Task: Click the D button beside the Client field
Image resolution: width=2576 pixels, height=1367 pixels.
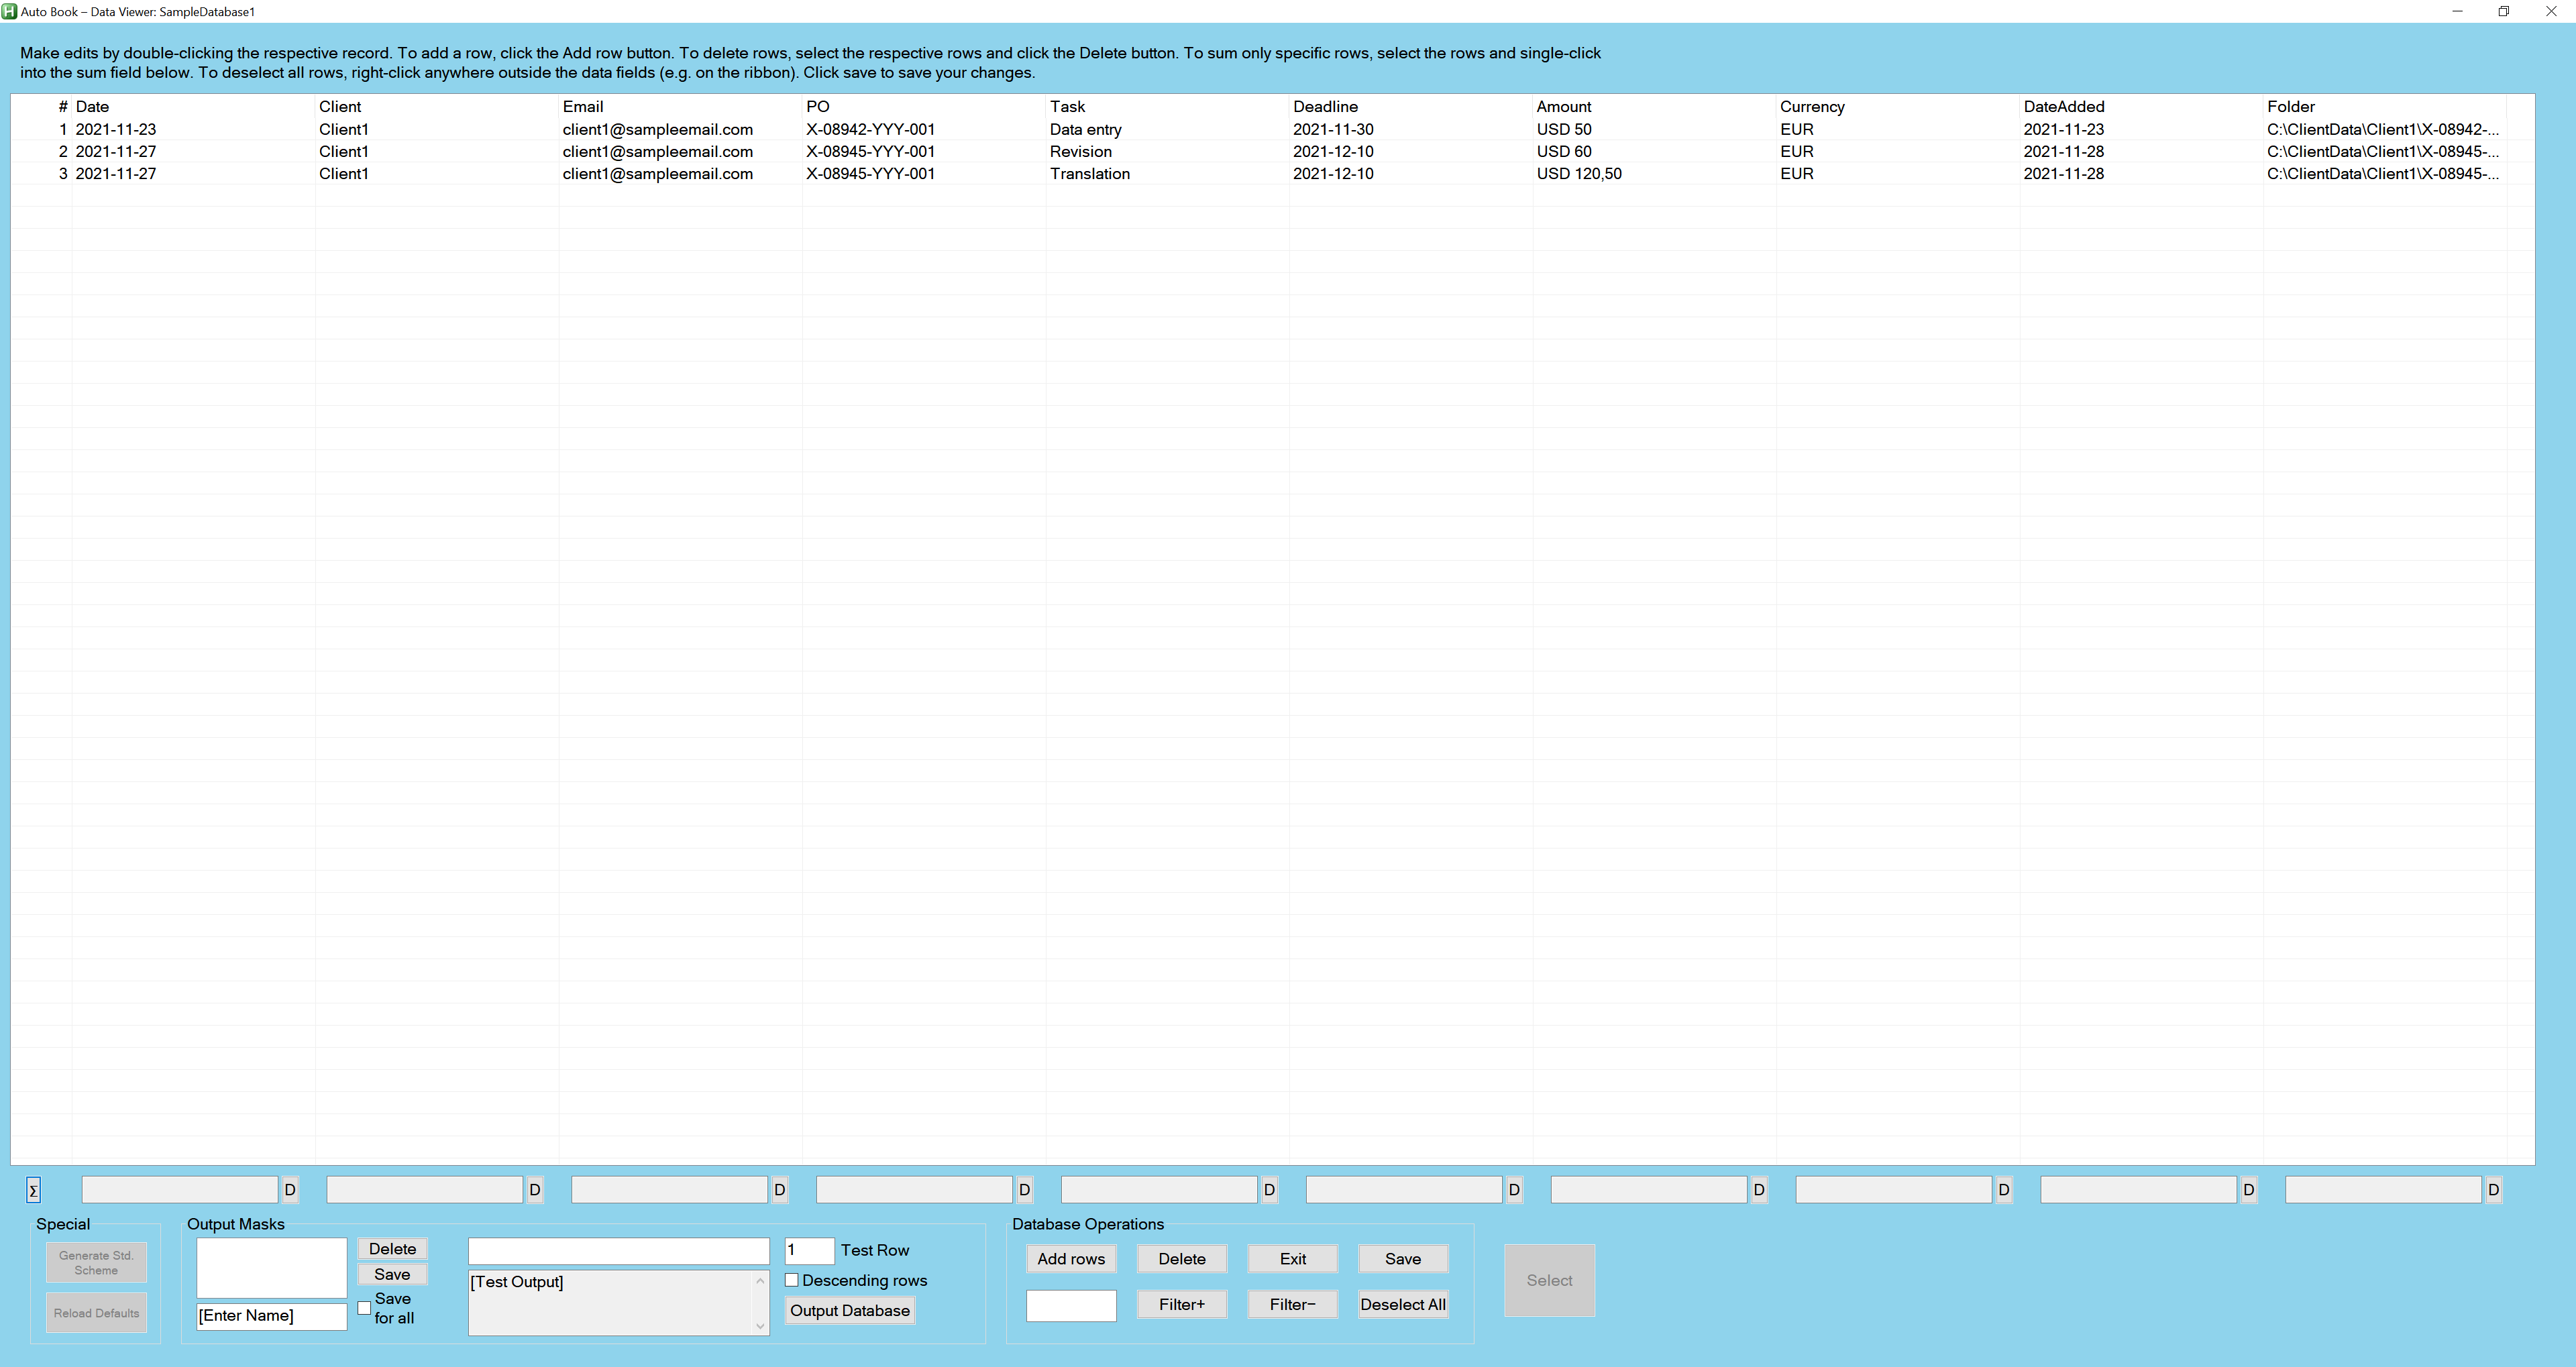Action: pos(535,1190)
